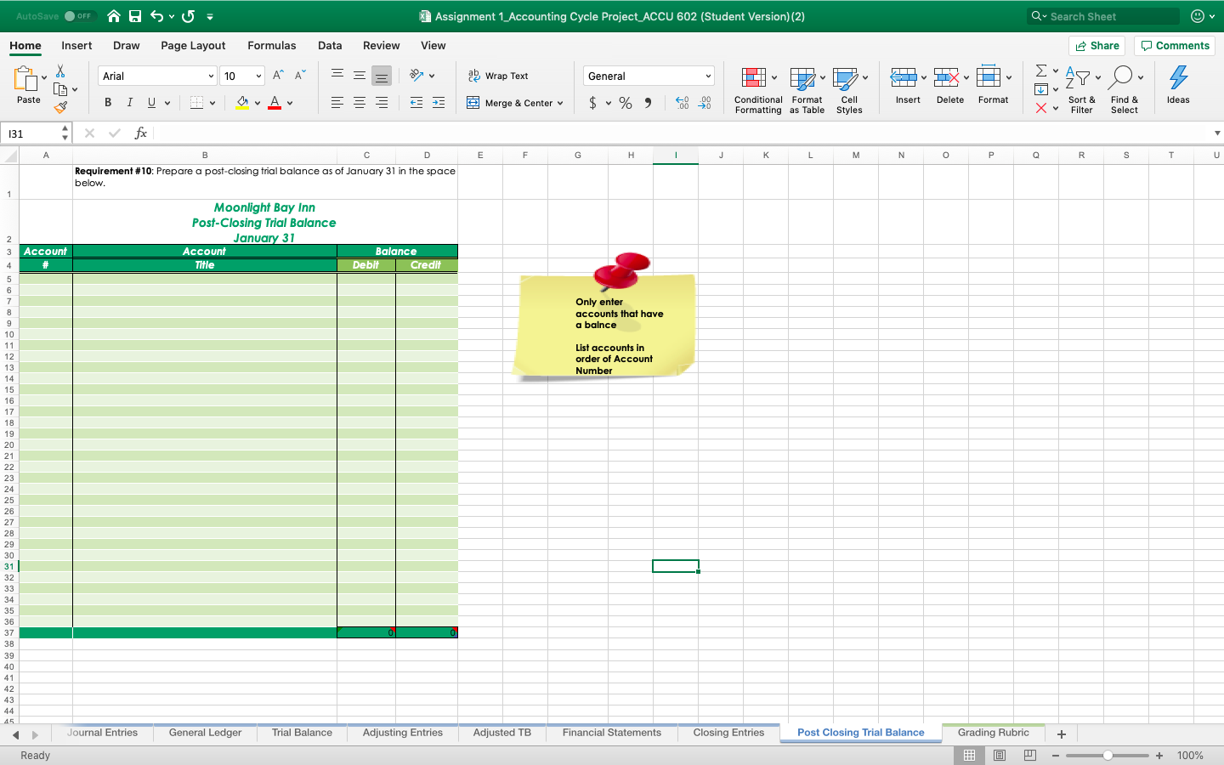Viewport: 1224px width, 765px height.
Task: Switch to Page Layout view in status bar
Action: point(1000,756)
